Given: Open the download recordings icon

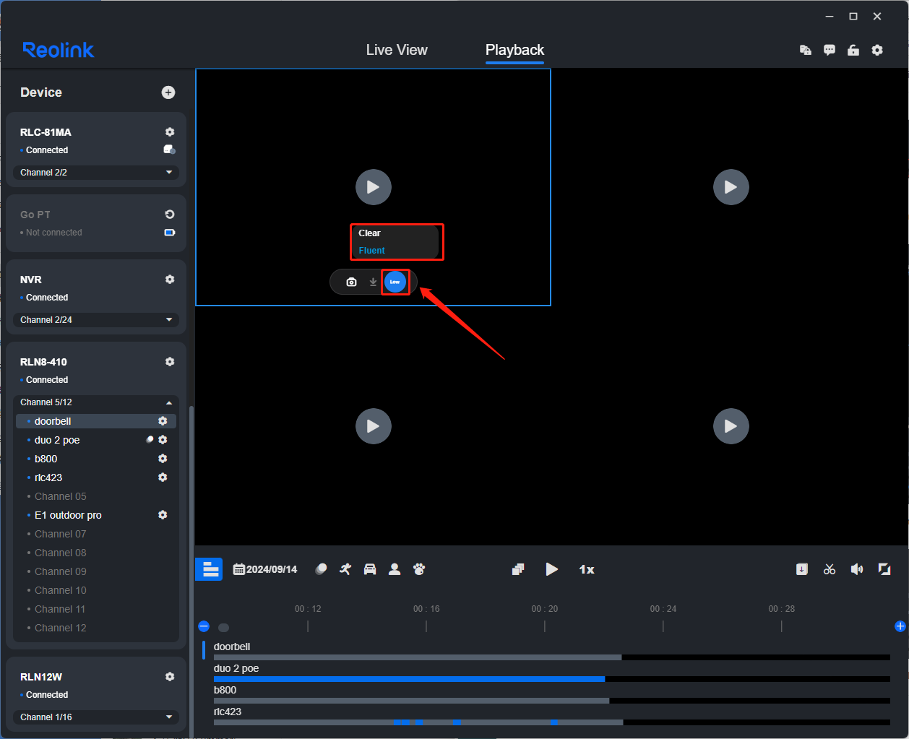Looking at the screenshot, I should click(802, 569).
